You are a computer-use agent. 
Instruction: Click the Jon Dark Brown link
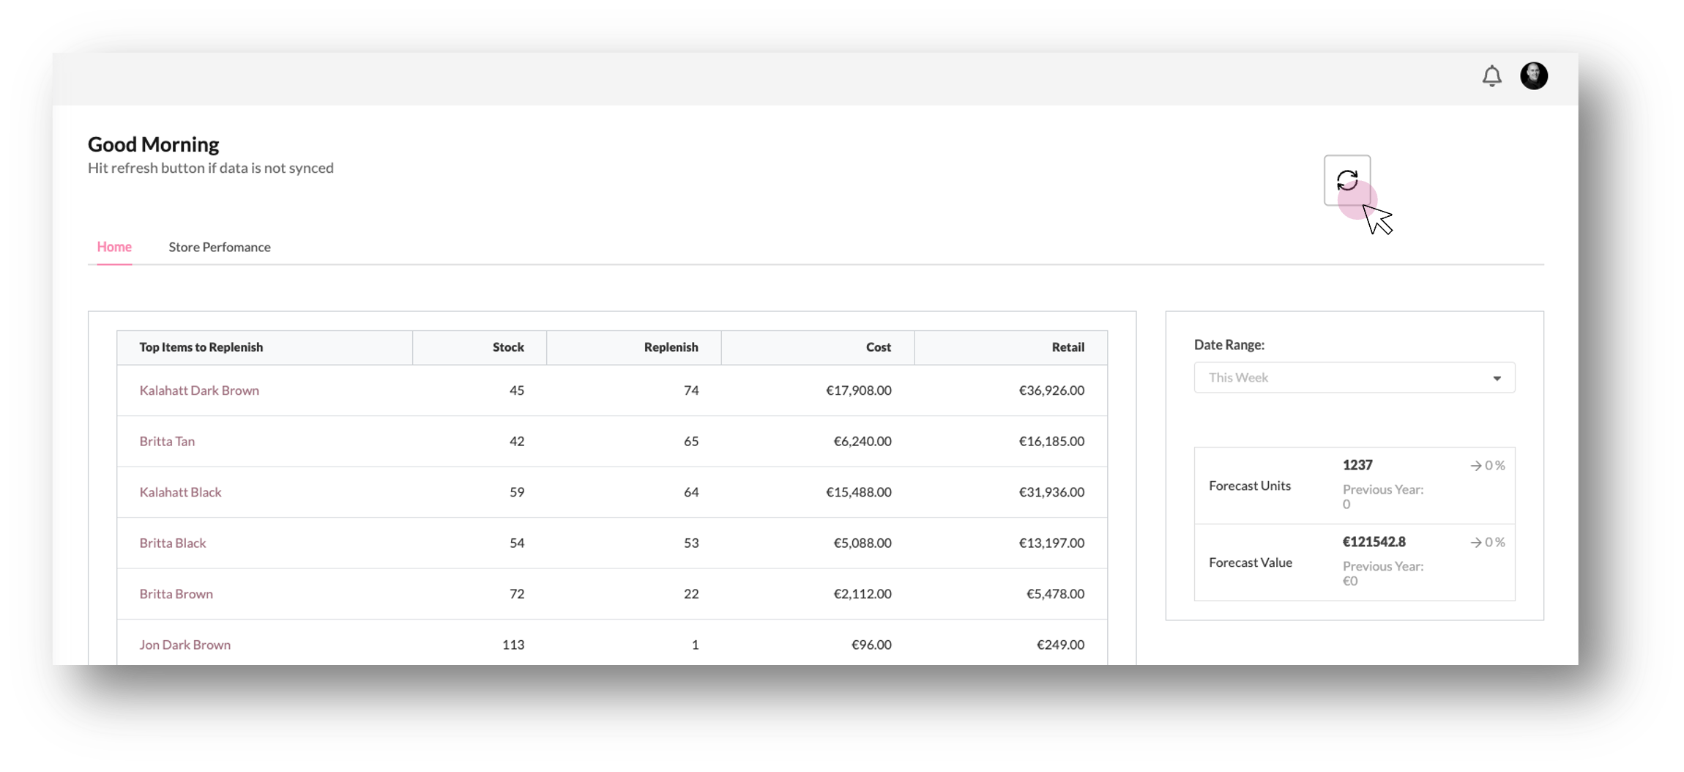185,645
